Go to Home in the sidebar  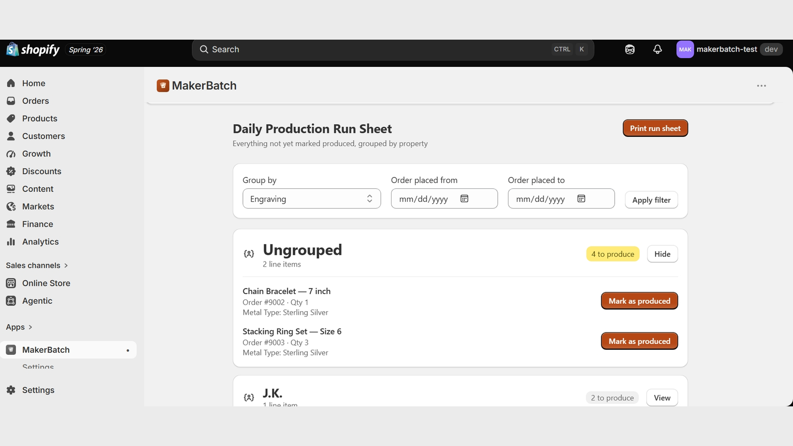point(34,83)
